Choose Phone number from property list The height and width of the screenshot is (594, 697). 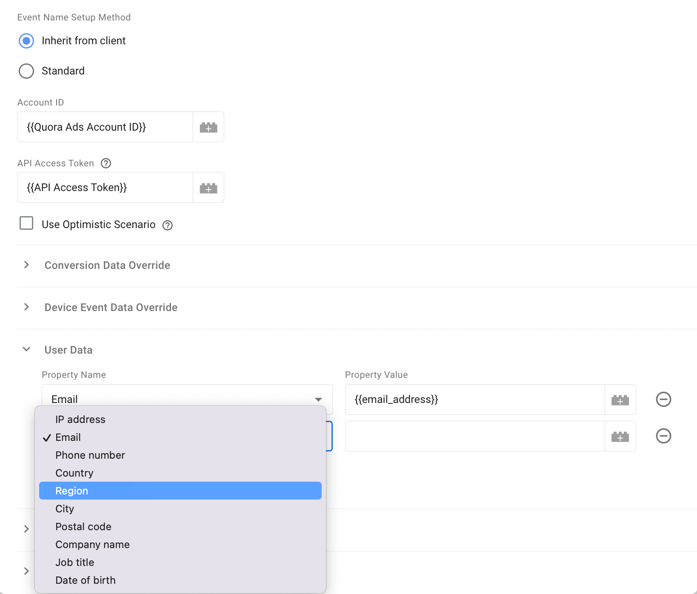pos(180,455)
